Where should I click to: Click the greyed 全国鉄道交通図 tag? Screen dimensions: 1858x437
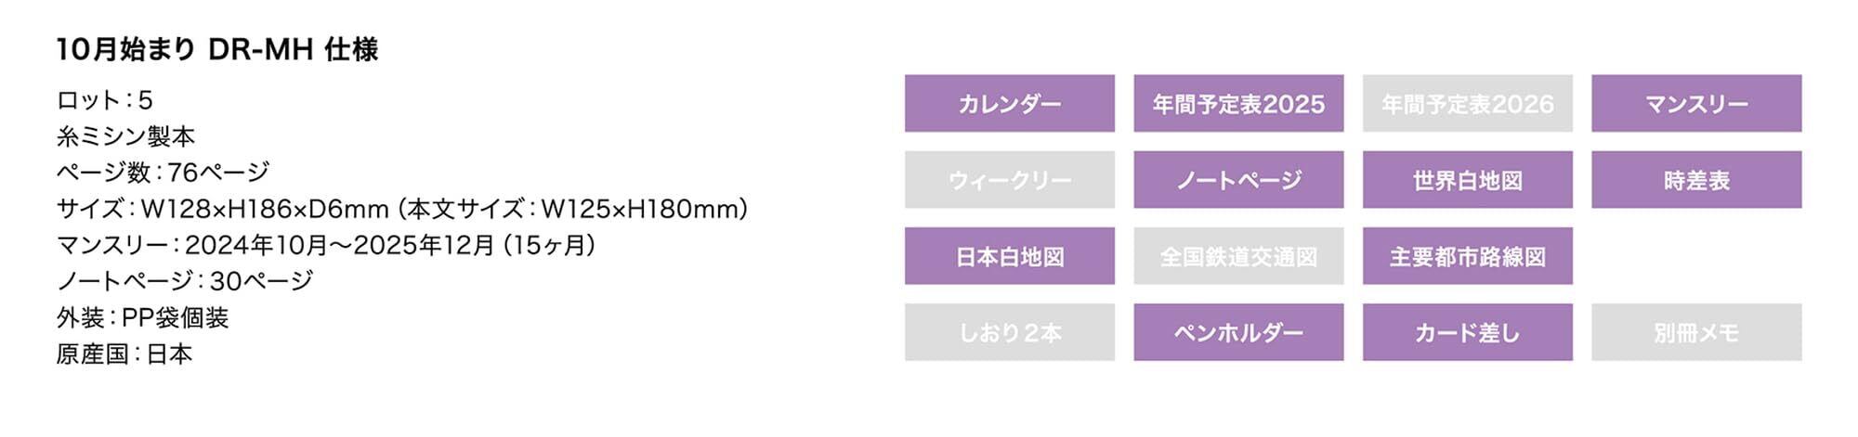pos(1237,256)
